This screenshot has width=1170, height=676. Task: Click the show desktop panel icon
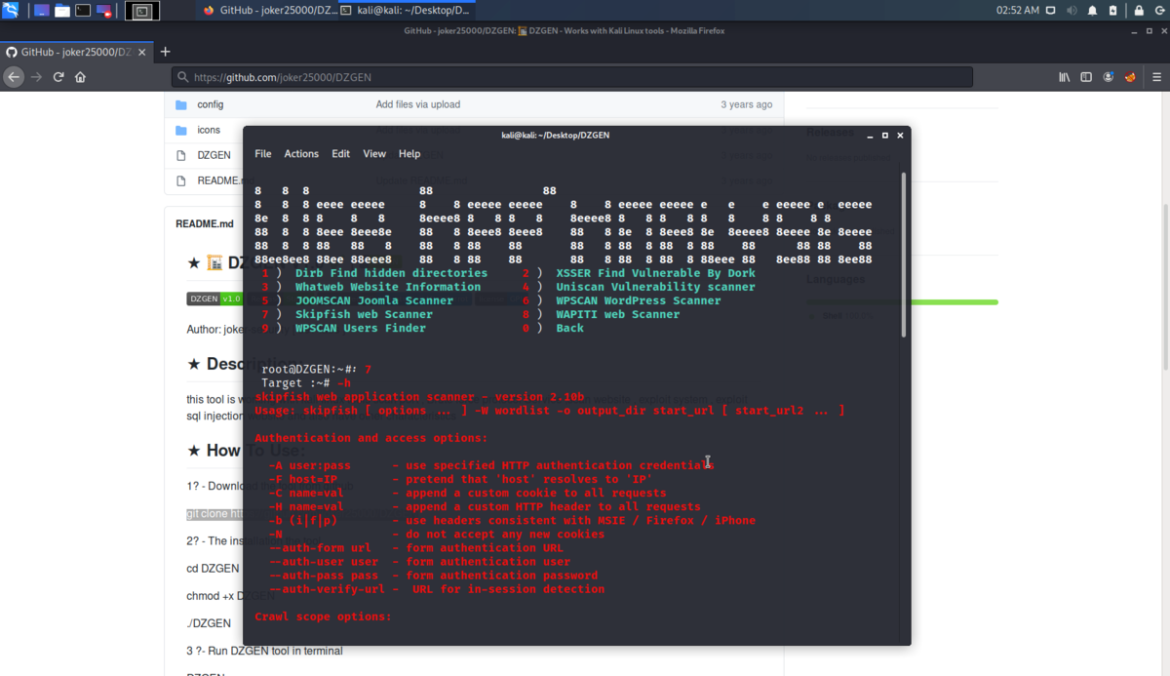click(x=41, y=11)
